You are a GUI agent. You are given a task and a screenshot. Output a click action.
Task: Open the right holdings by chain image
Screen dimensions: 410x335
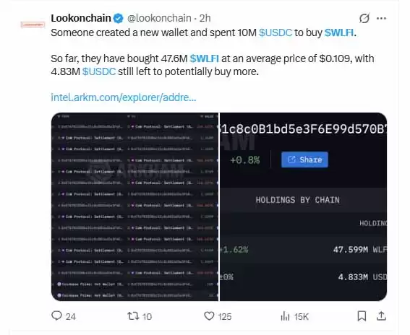[303, 206]
